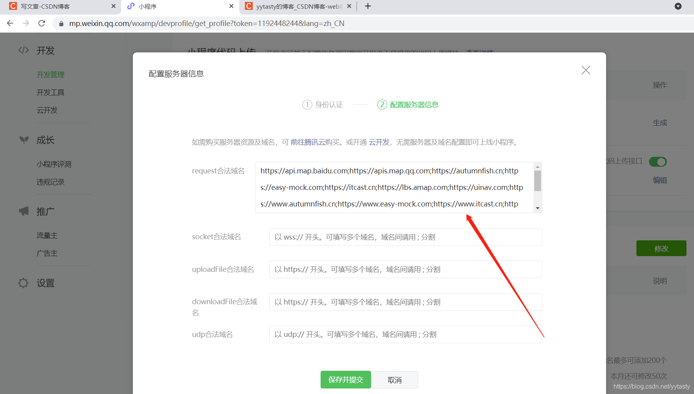Click the 取消 button
This screenshot has height=394, width=694.
(x=395, y=380)
